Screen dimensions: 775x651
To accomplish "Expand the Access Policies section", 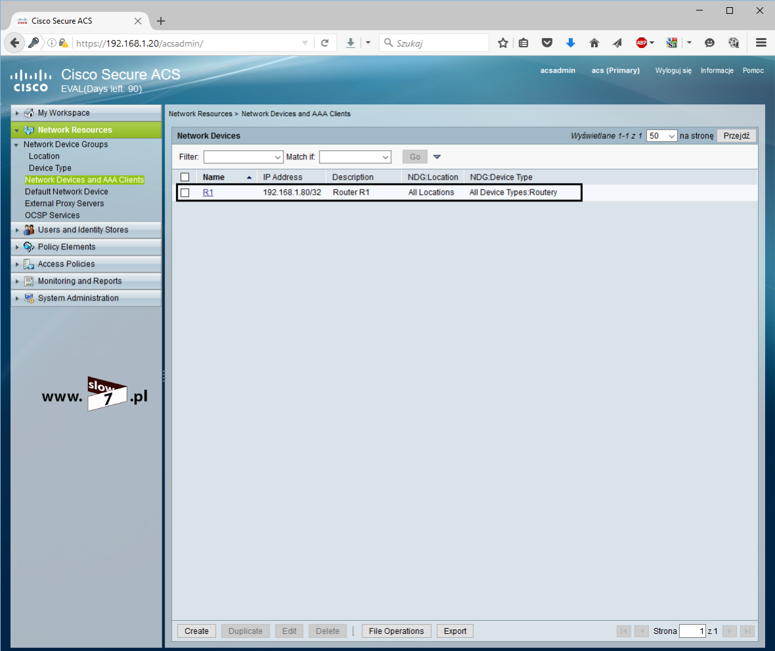I will (x=17, y=264).
